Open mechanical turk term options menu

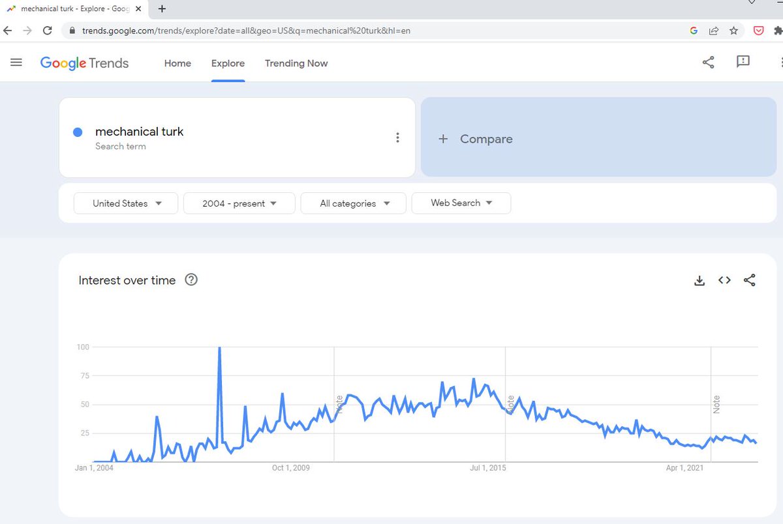(x=397, y=138)
